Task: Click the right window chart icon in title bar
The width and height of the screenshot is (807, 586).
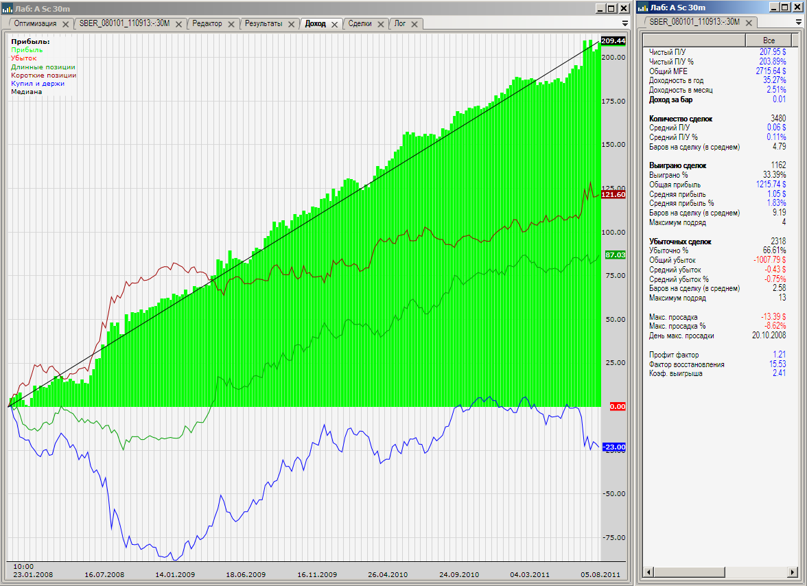Action: (644, 8)
